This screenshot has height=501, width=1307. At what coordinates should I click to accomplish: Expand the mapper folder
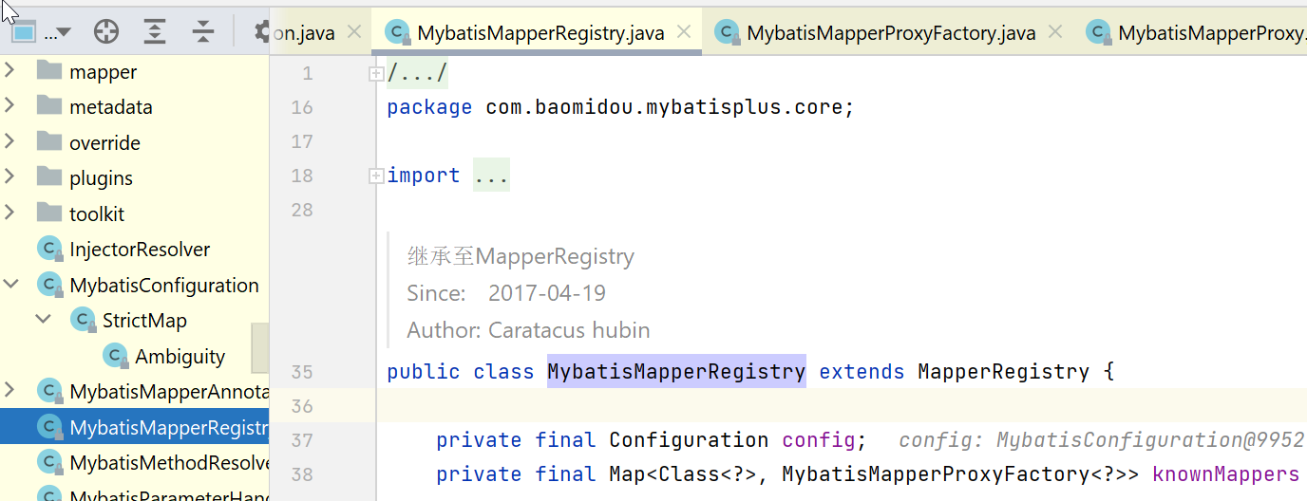pyautogui.click(x=10, y=70)
